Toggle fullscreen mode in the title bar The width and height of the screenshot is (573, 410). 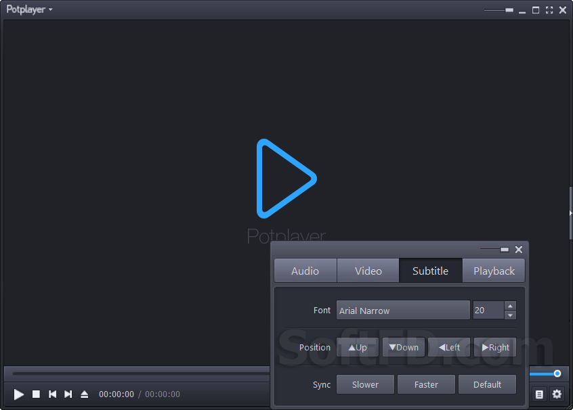pos(549,10)
